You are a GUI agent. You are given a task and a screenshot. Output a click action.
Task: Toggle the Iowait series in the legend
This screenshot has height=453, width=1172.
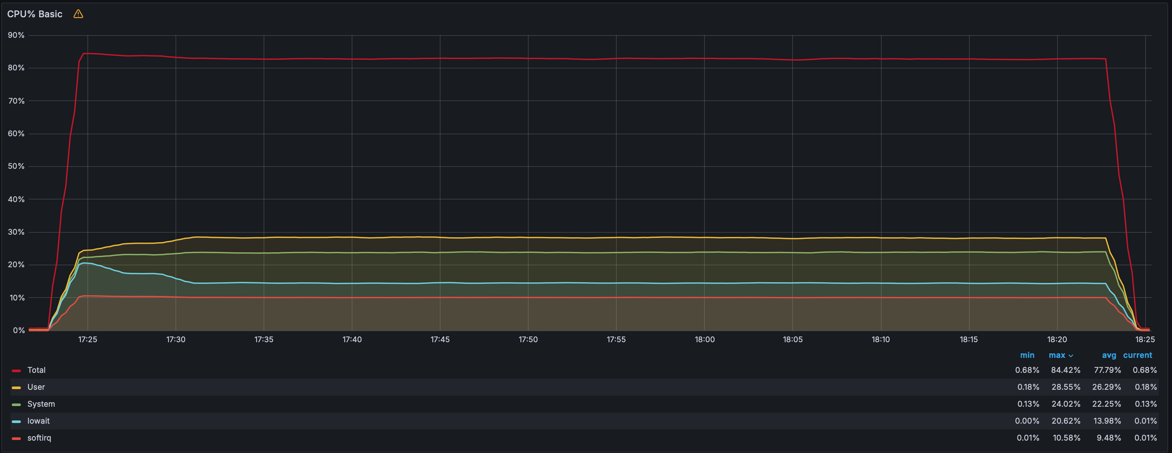click(x=38, y=421)
